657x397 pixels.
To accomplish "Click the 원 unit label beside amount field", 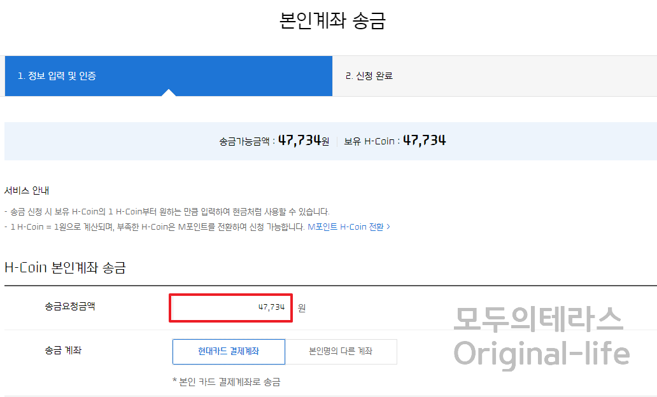I will point(302,308).
